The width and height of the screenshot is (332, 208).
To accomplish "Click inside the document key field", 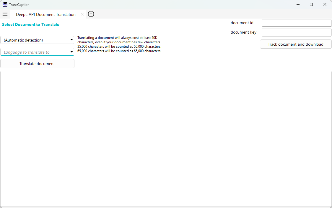I will 296,32.
